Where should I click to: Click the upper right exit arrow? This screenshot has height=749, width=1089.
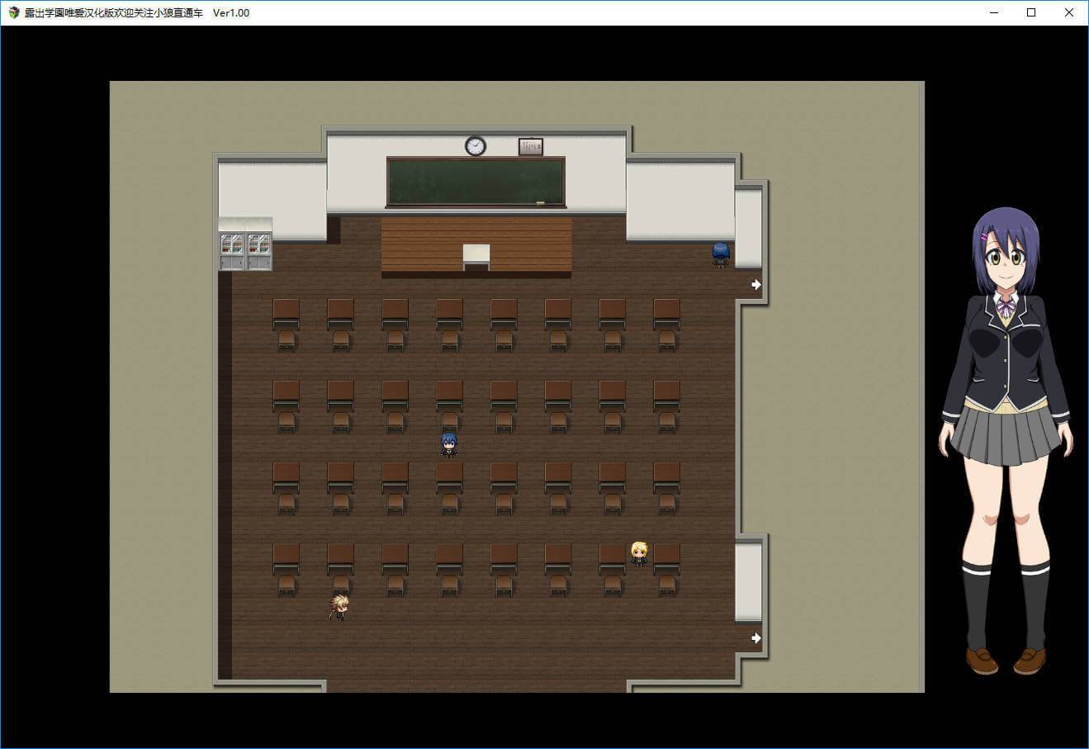[755, 284]
